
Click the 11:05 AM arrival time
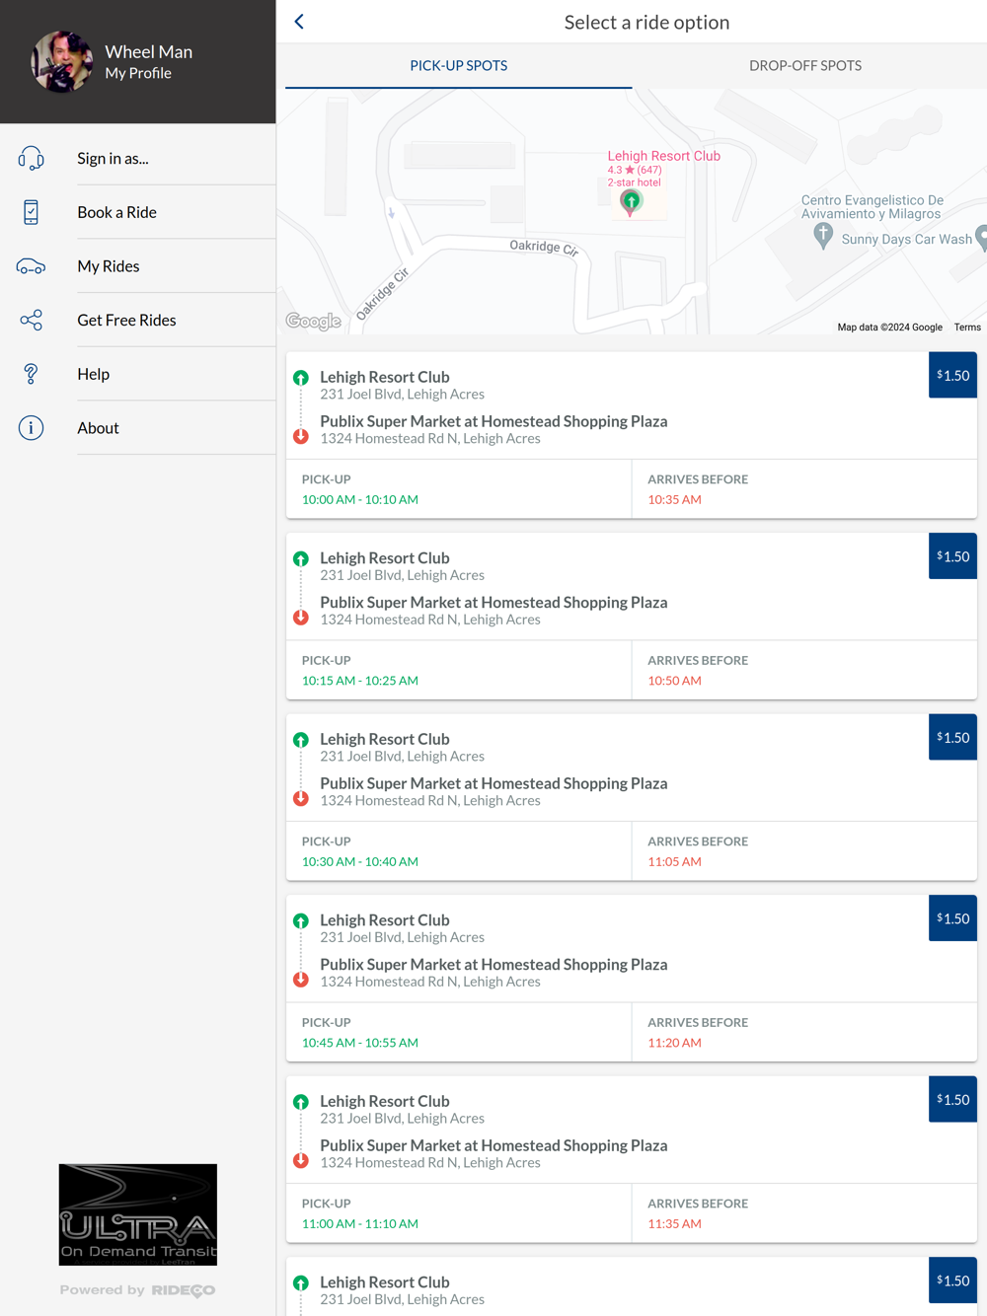pos(674,861)
